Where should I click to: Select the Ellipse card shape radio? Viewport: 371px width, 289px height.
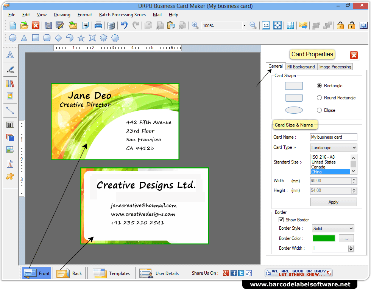319,110
